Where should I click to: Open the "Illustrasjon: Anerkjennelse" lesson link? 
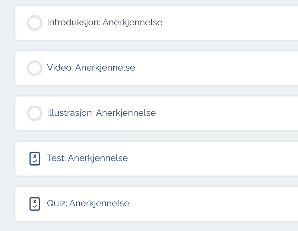coord(101,113)
